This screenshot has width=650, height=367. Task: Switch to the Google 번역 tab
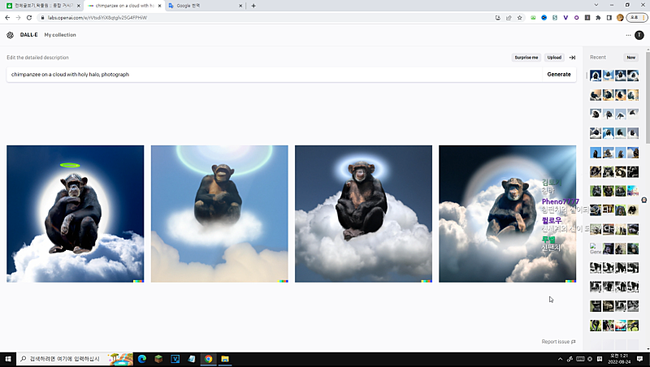(x=201, y=6)
